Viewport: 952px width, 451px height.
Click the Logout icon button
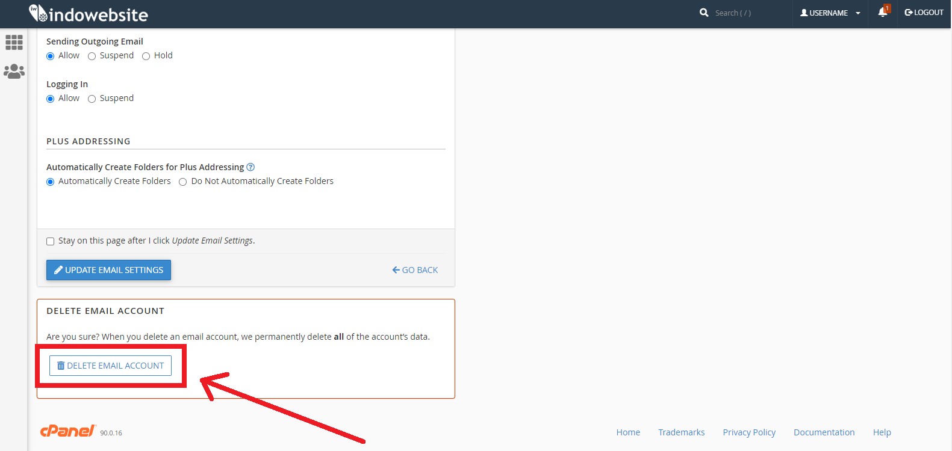[x=924, y=13]
